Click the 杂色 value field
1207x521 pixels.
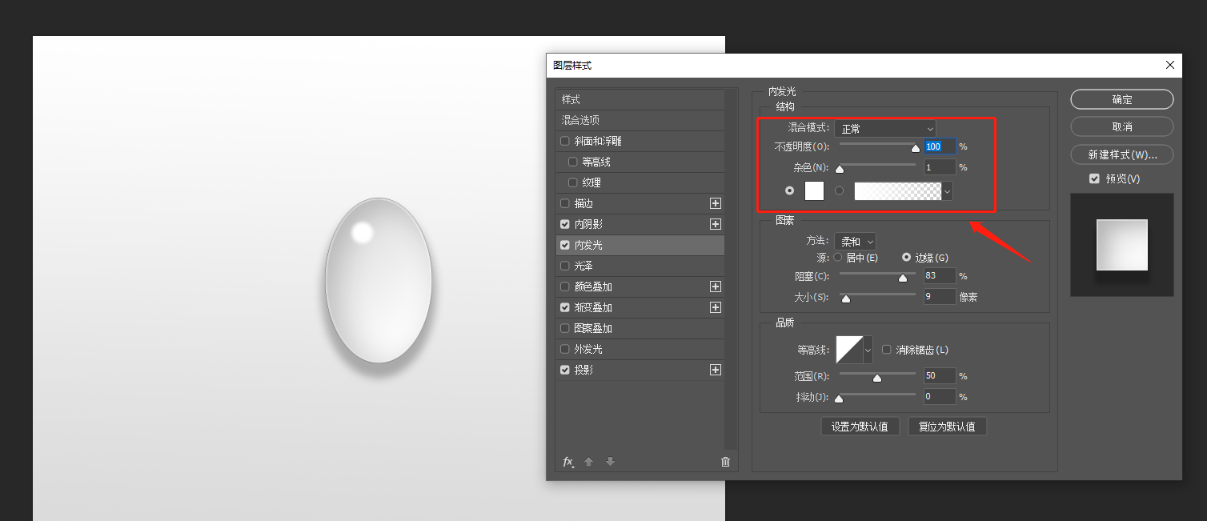pos(940,167)
